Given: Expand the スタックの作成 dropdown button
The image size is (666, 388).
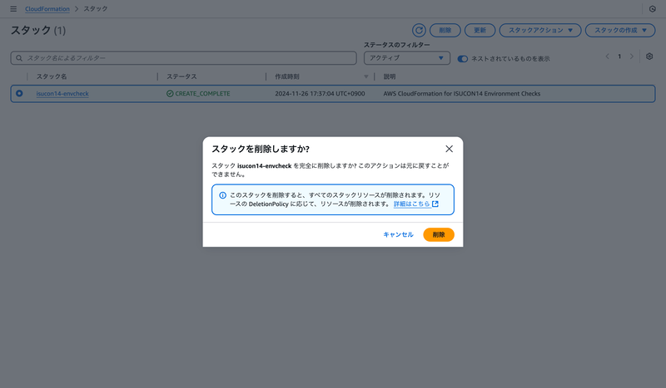Looking at the screenshot, I should click(620, 30).
